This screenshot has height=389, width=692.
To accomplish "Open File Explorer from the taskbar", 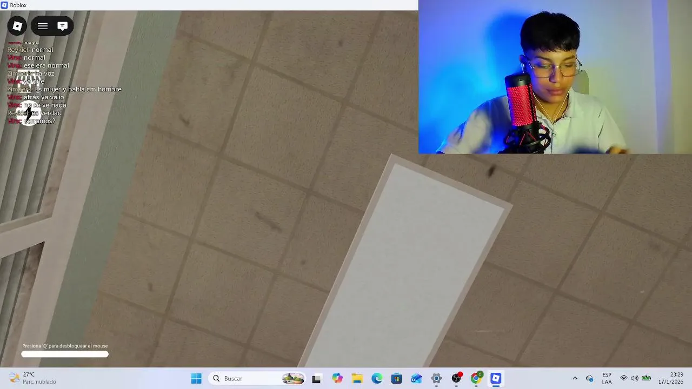I will (x=357, y=379).
